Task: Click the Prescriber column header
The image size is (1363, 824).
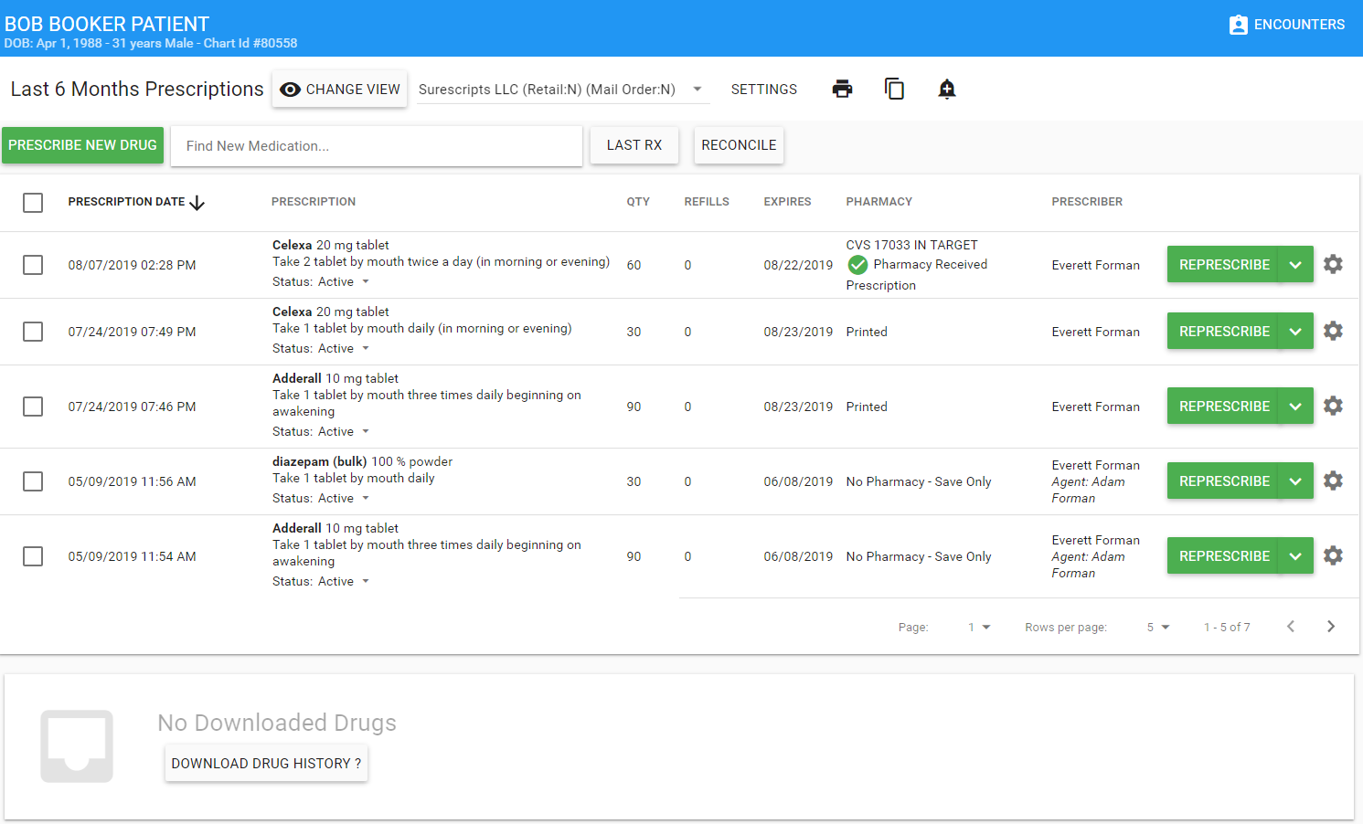Action: (x=1087, y=202)
